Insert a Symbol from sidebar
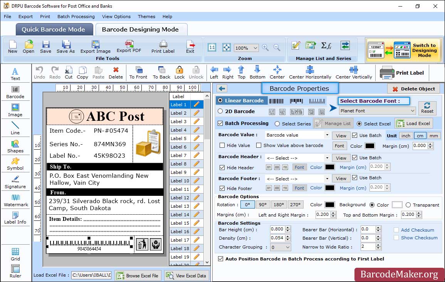This screenshot has width=445, height=282. [15, 164]
